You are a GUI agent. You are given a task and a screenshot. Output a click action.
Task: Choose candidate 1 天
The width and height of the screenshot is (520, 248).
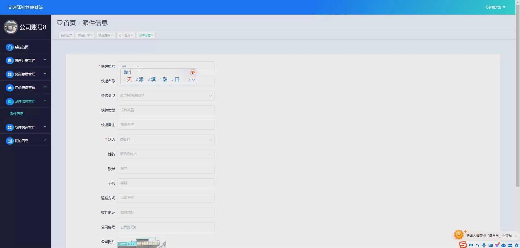[x=128, y=79]
